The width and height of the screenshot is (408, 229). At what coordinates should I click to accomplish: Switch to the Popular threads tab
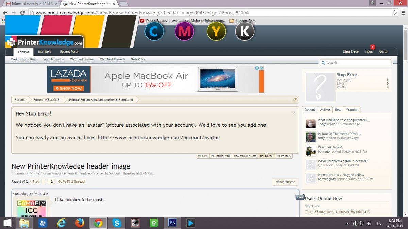pos(352,110)
